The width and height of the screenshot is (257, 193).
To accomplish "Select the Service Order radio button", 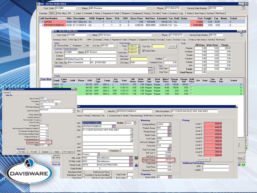I will tap(55, 46).
